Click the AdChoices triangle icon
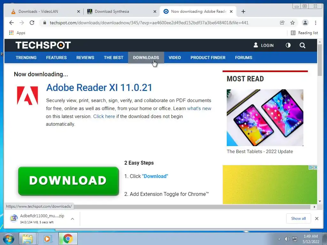This screenshot has height=245, width=327. coord(311,167)
